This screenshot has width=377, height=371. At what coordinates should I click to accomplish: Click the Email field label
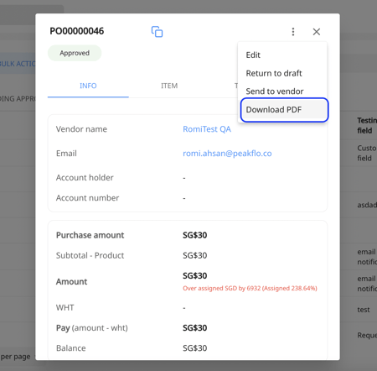(x=66, y=154)
